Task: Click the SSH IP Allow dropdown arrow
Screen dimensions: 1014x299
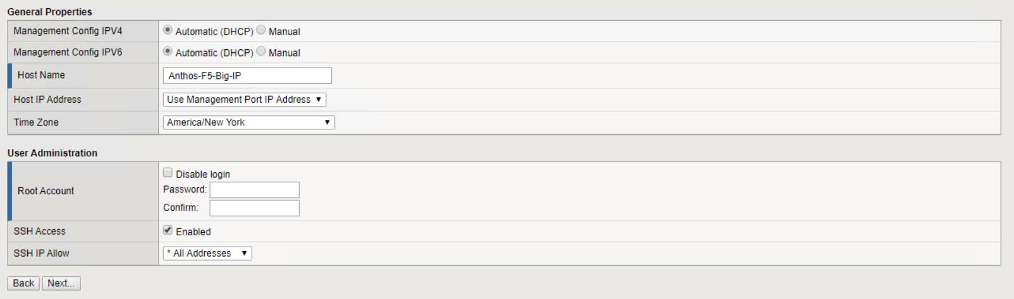Action: pyautogui.click(x=244, y=254)
